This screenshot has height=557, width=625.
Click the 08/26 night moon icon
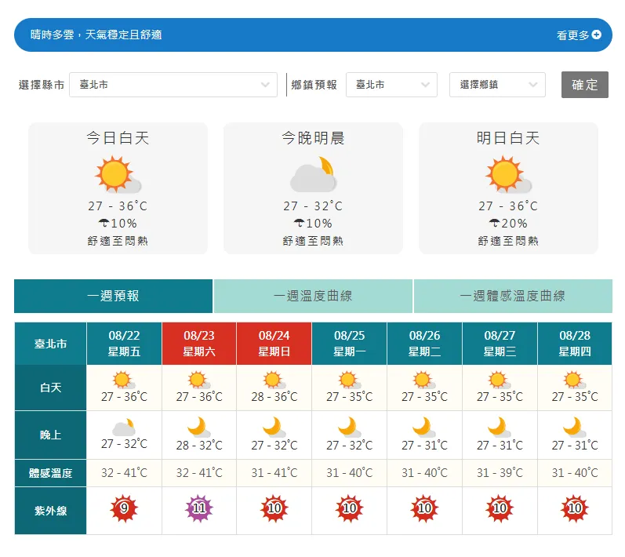[x=424, y=427]
